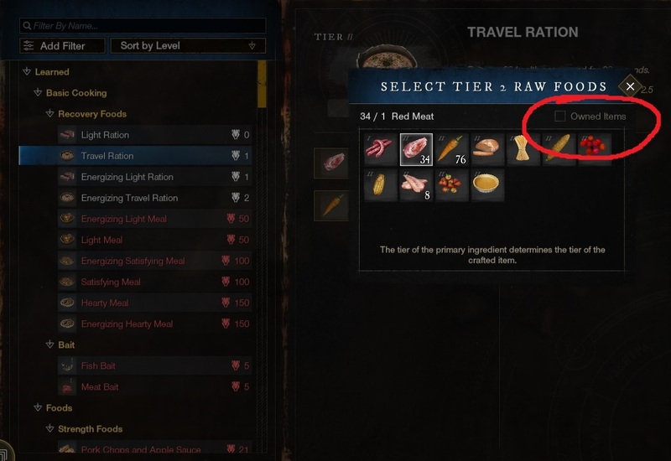Image resolution: width=671 pixels, height=461 pixels.
Task: Select the poultry ingredient showing 8
Action: point(416,184)
